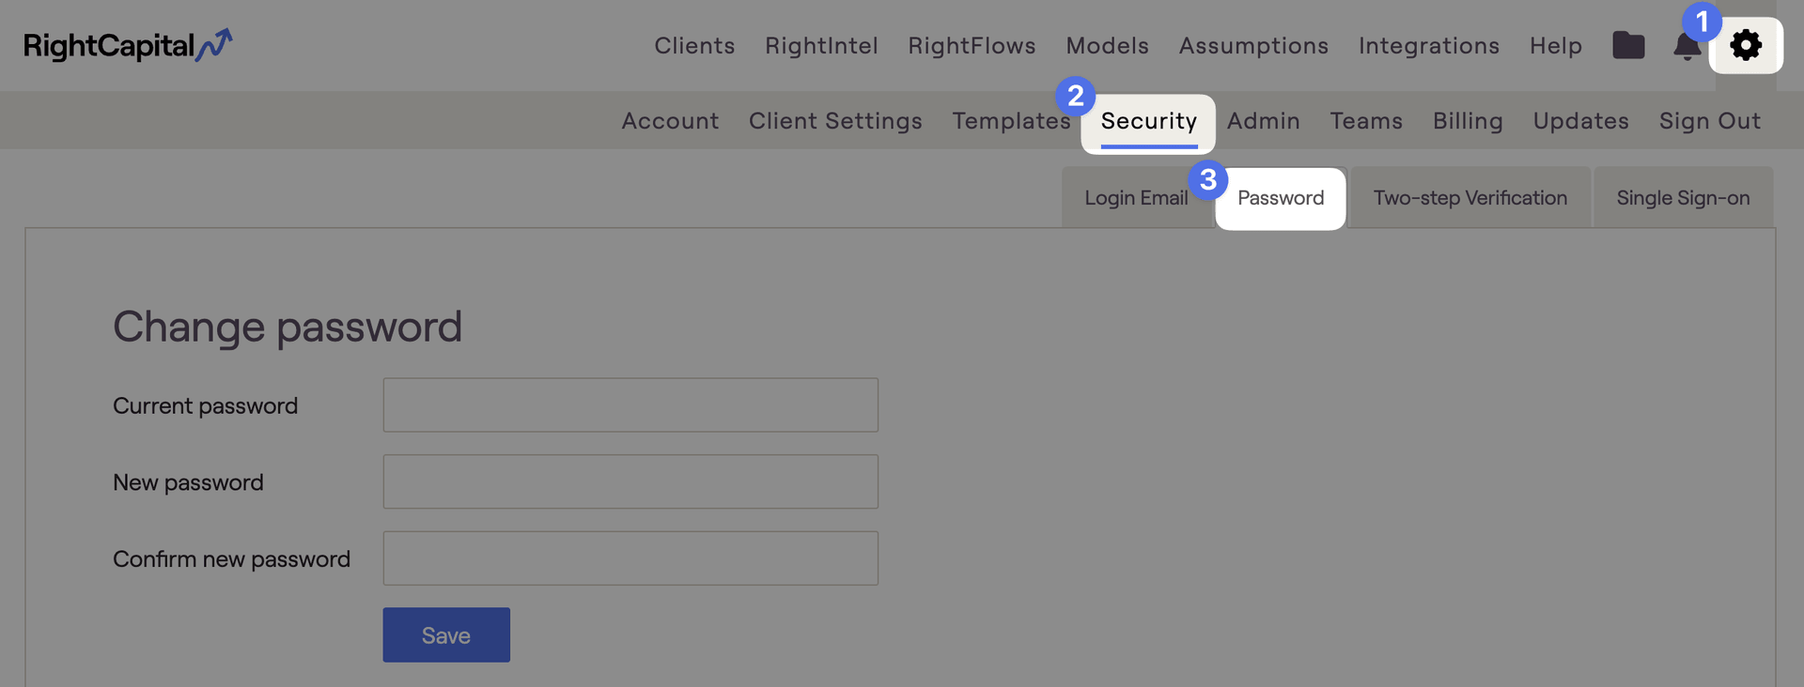Click the Save button
The height and width of the screenshot is (687, 1804).
446,634
